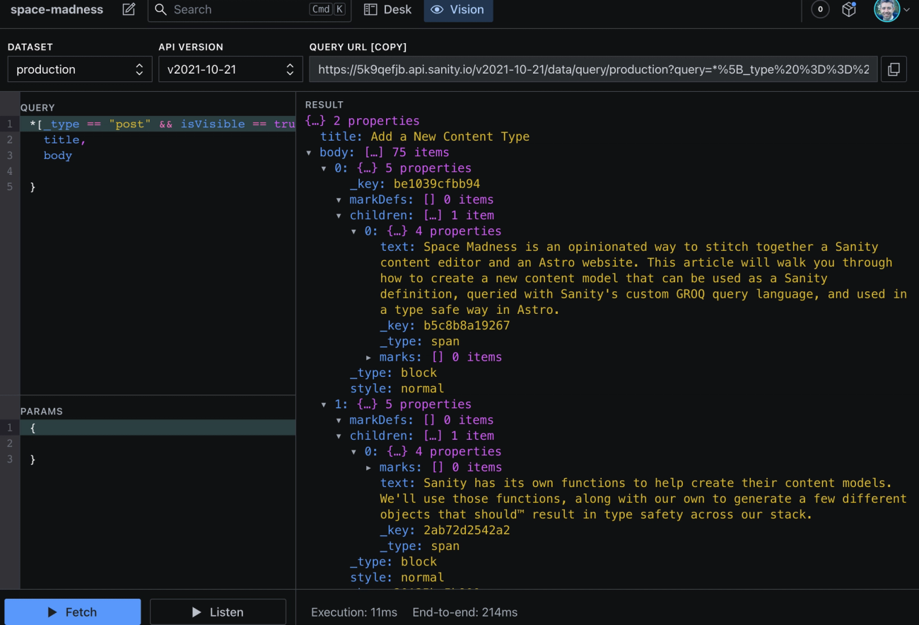Collapse the body array with 75 items

[x=309, y=153]
